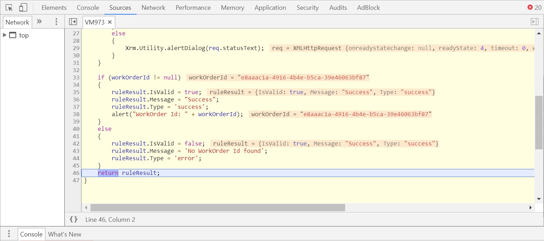Show more navigator tabs with the chevron
Viewport: 544px width, 241px height.
pyautogui.click(x=39, y=22)
